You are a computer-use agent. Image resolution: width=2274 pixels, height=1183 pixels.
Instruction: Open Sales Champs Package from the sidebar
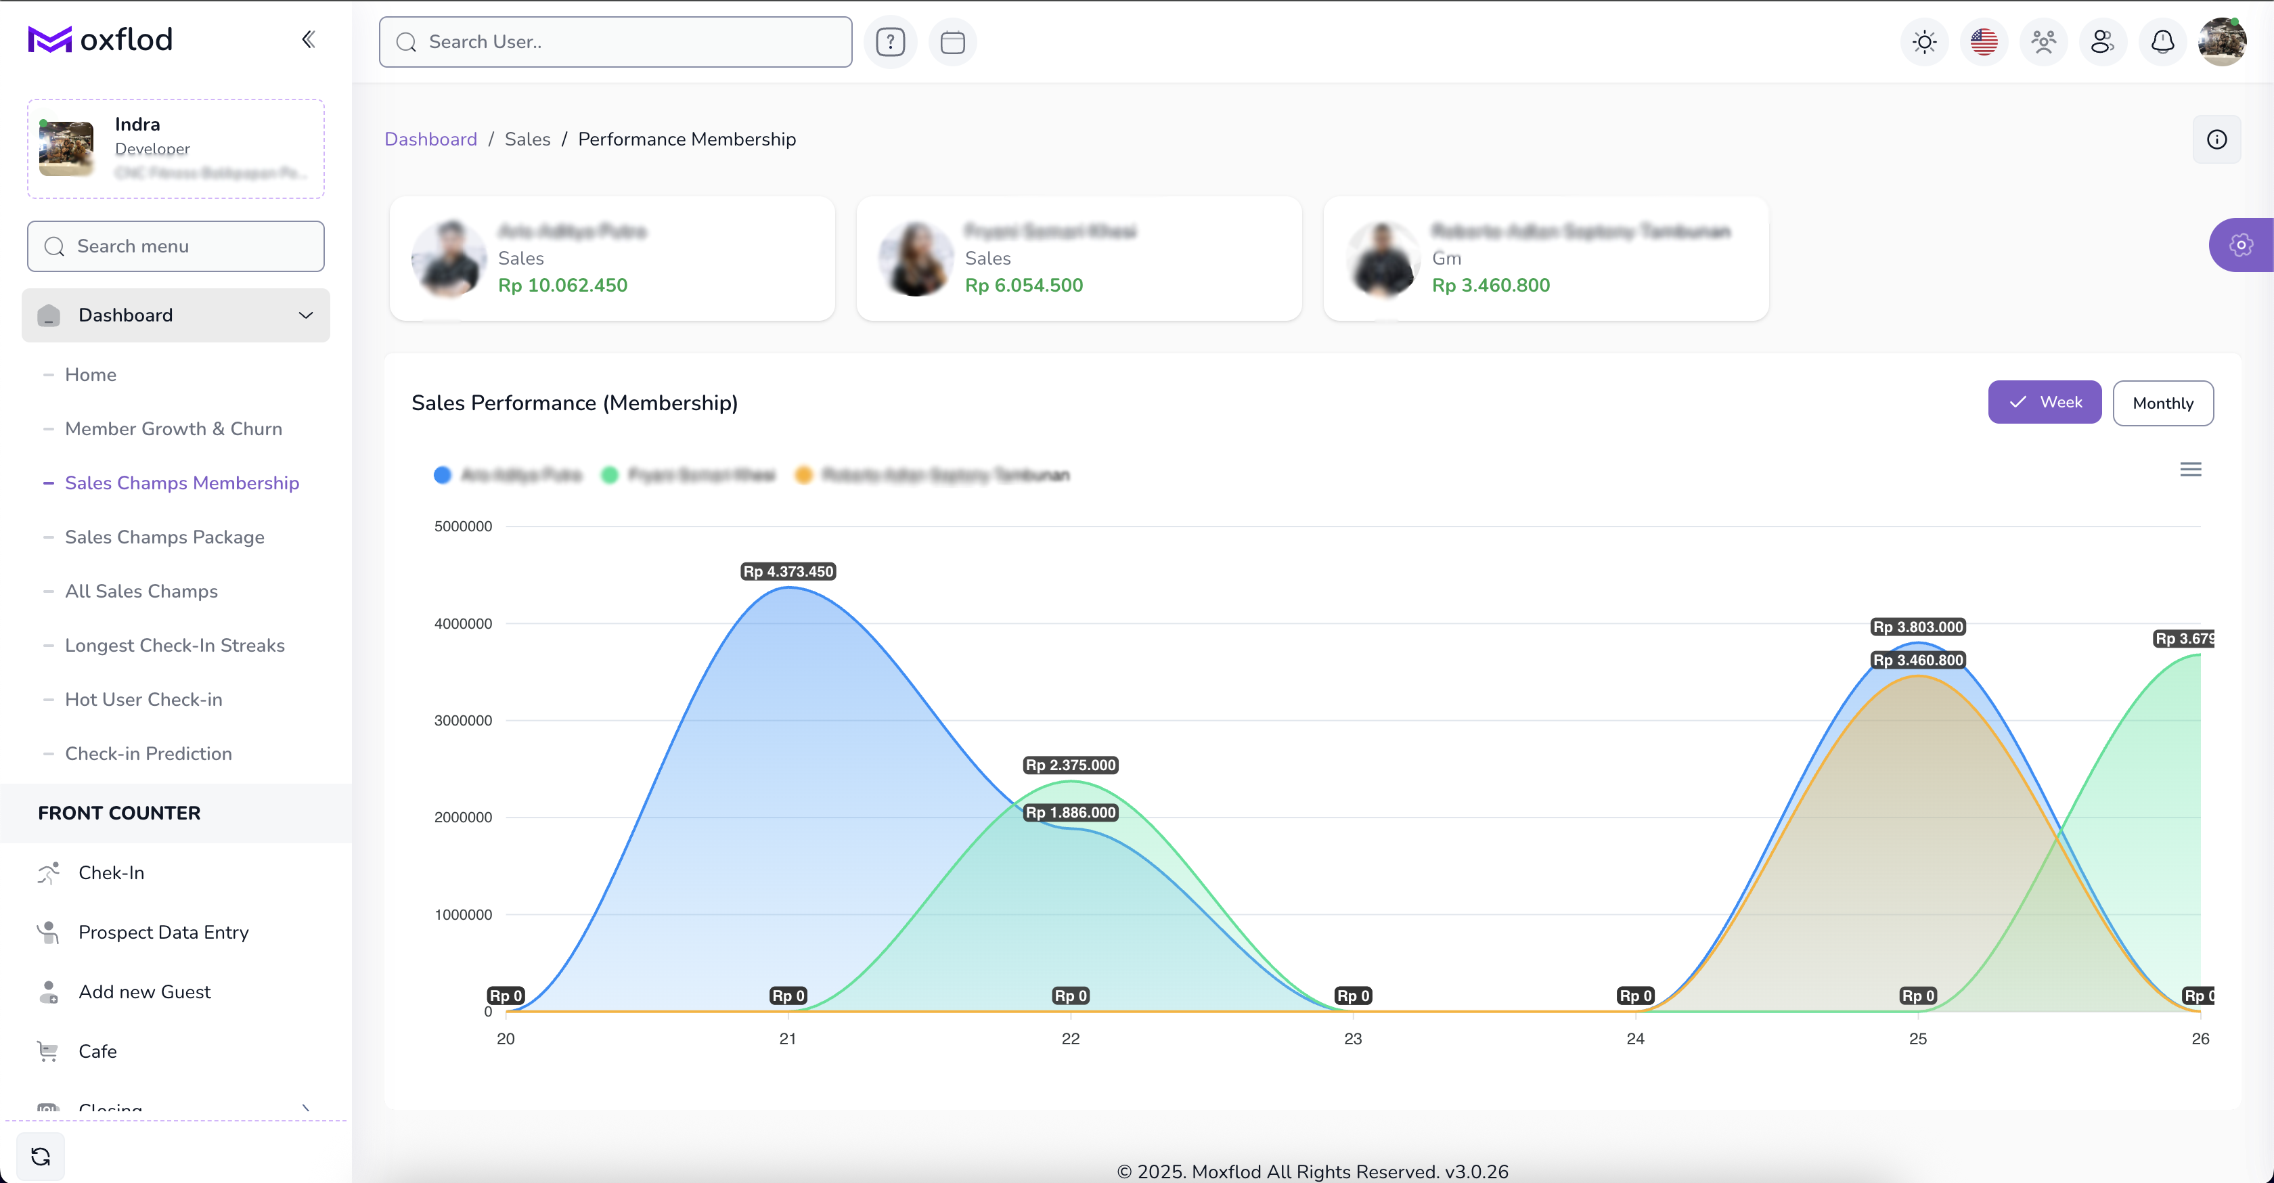pos(164,537)
